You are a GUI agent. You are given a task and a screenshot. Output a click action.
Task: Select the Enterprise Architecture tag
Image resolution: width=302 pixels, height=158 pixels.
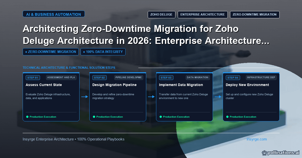click(203, 15)
